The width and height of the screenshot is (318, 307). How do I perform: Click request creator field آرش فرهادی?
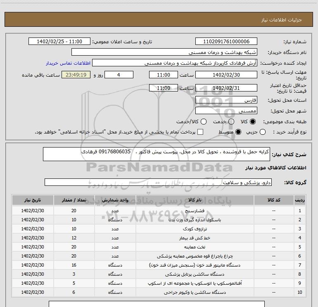[x=175, y=63]
